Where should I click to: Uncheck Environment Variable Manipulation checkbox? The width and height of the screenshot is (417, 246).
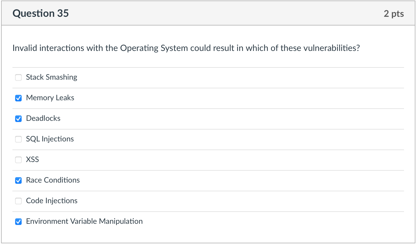click(18, 222)
